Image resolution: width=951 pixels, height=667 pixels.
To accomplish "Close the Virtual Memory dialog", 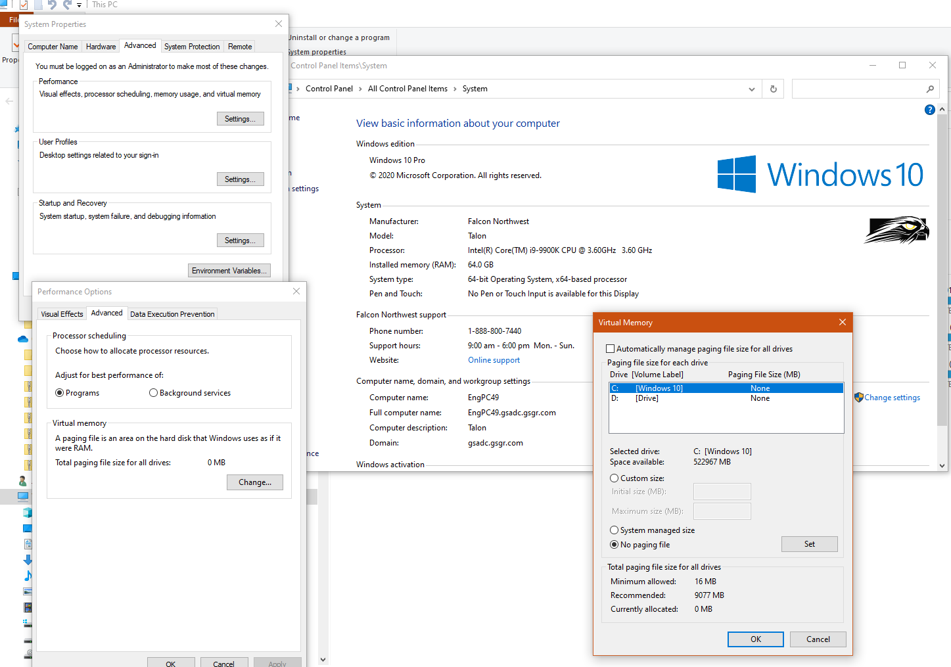I will coord(843,322).
